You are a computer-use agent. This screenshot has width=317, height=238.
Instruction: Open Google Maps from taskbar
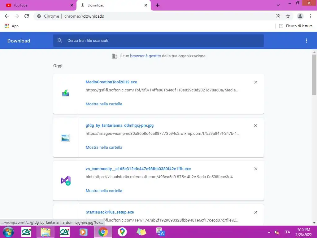coord(122,232)
